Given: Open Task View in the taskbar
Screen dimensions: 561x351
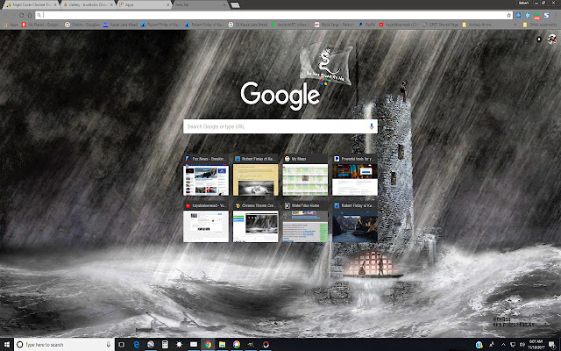Looking at the screenshot, I should pos(122,345).
